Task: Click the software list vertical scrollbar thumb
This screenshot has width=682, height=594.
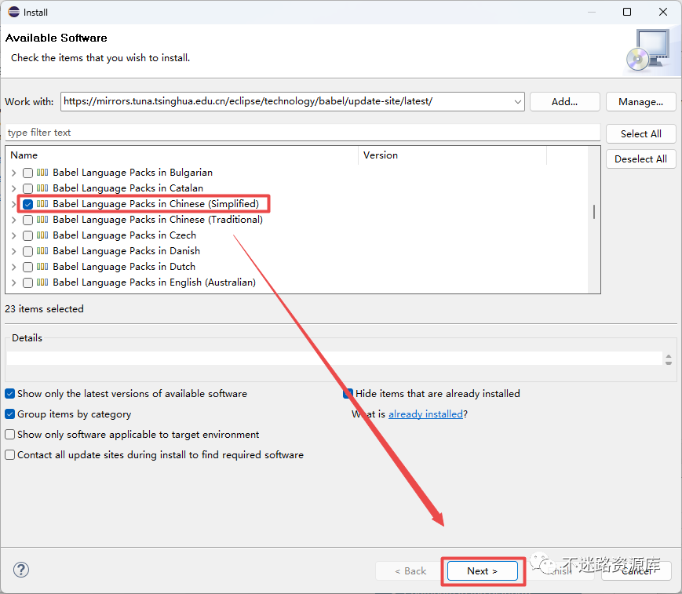Action: tap(593, 212)
